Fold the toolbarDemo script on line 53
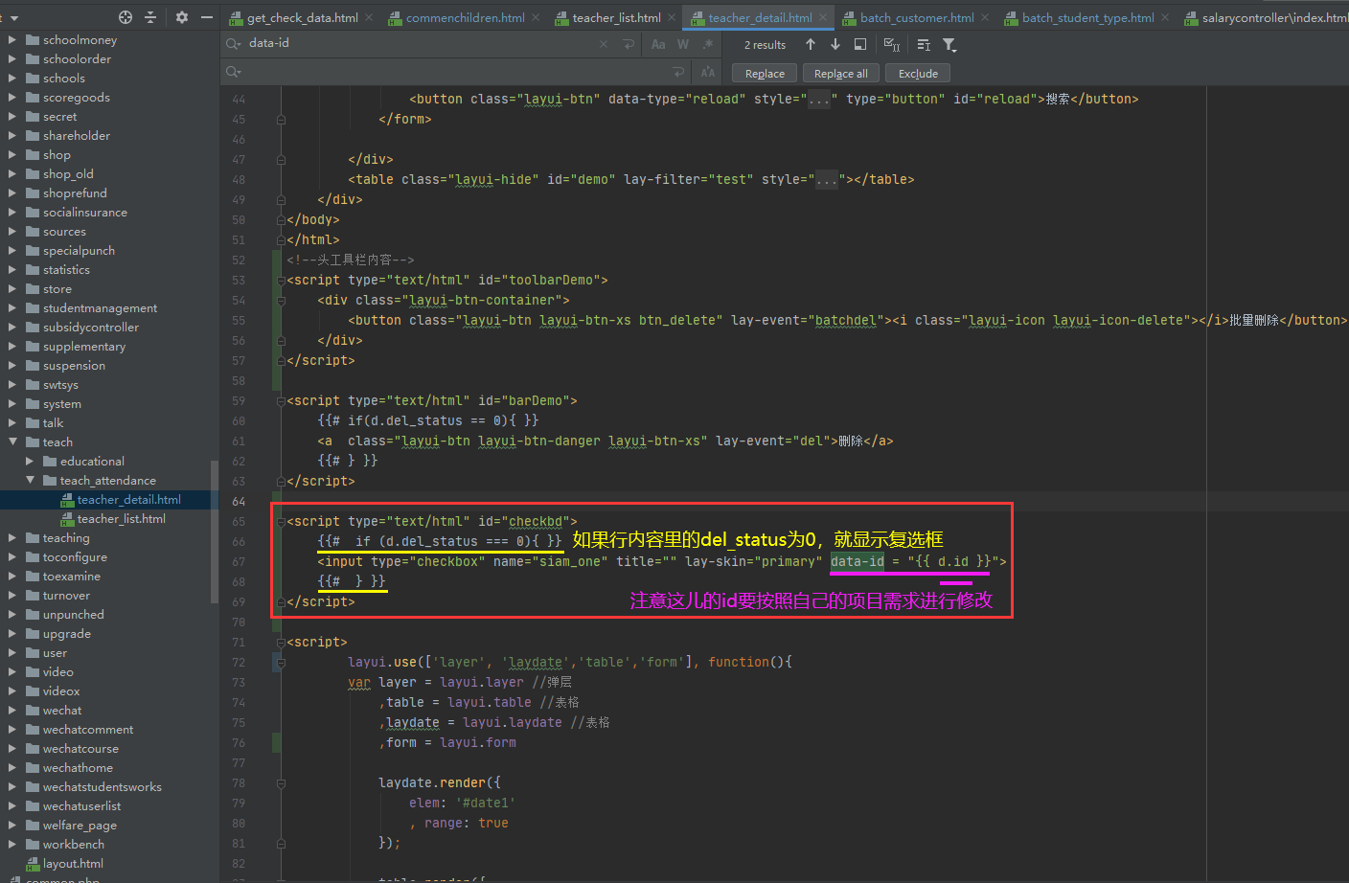The width and height of the screenshot is (1349, 883). click(281, 281)
